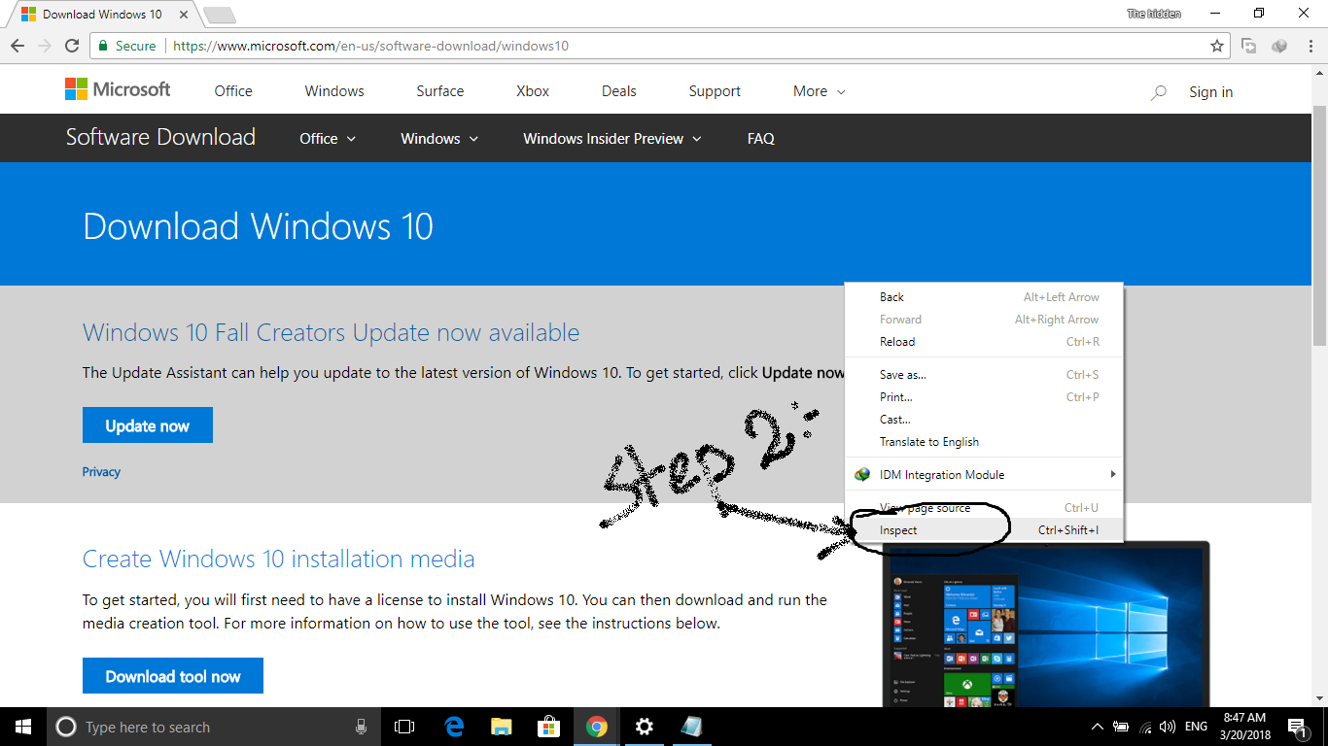Click the Chrome back arrow button

pos(17,46)
